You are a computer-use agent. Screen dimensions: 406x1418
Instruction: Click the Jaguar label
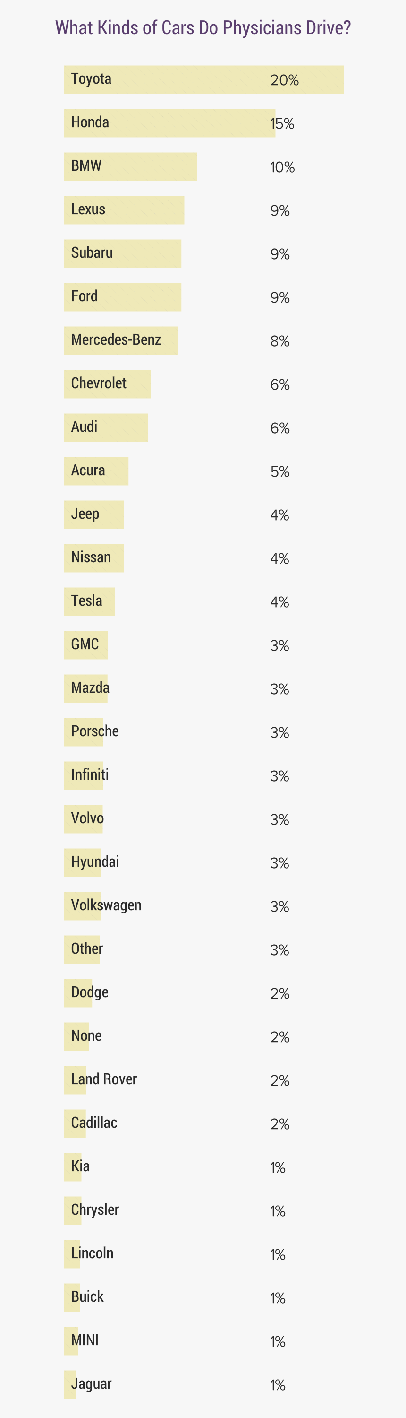pos(91,1384)
